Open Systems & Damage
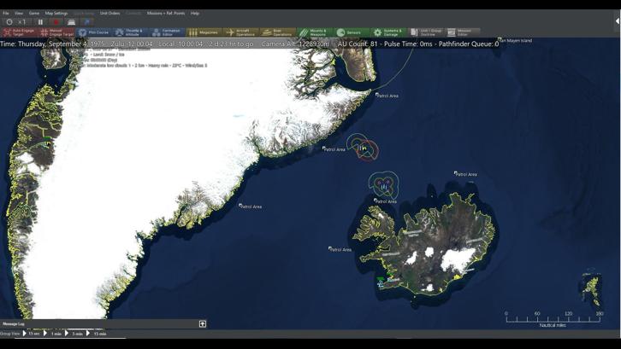Screen dimensions: 621x349 388,32
